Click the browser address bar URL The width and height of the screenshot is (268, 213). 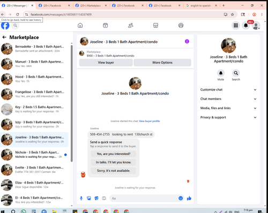click(x=61, y=14)
